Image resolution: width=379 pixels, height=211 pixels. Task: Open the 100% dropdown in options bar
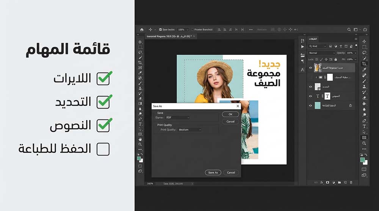[x=183, y=29]
